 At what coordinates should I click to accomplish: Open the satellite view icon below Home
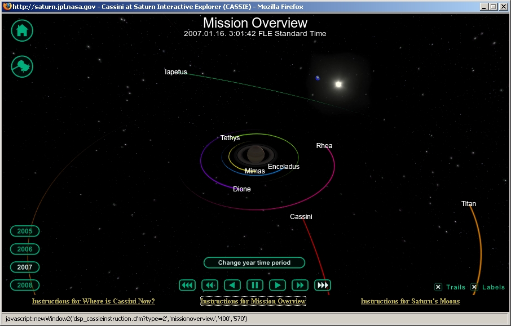[22, 66]
